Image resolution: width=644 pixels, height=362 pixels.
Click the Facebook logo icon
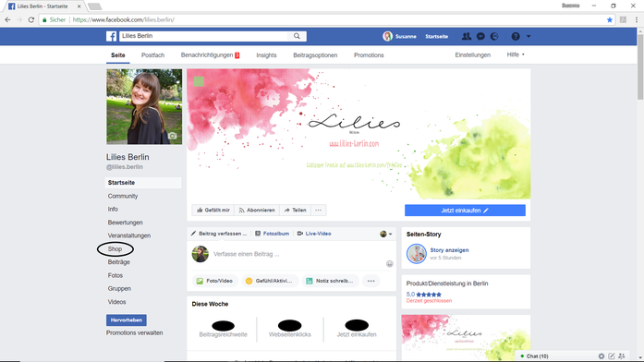(x=111, y=36)
